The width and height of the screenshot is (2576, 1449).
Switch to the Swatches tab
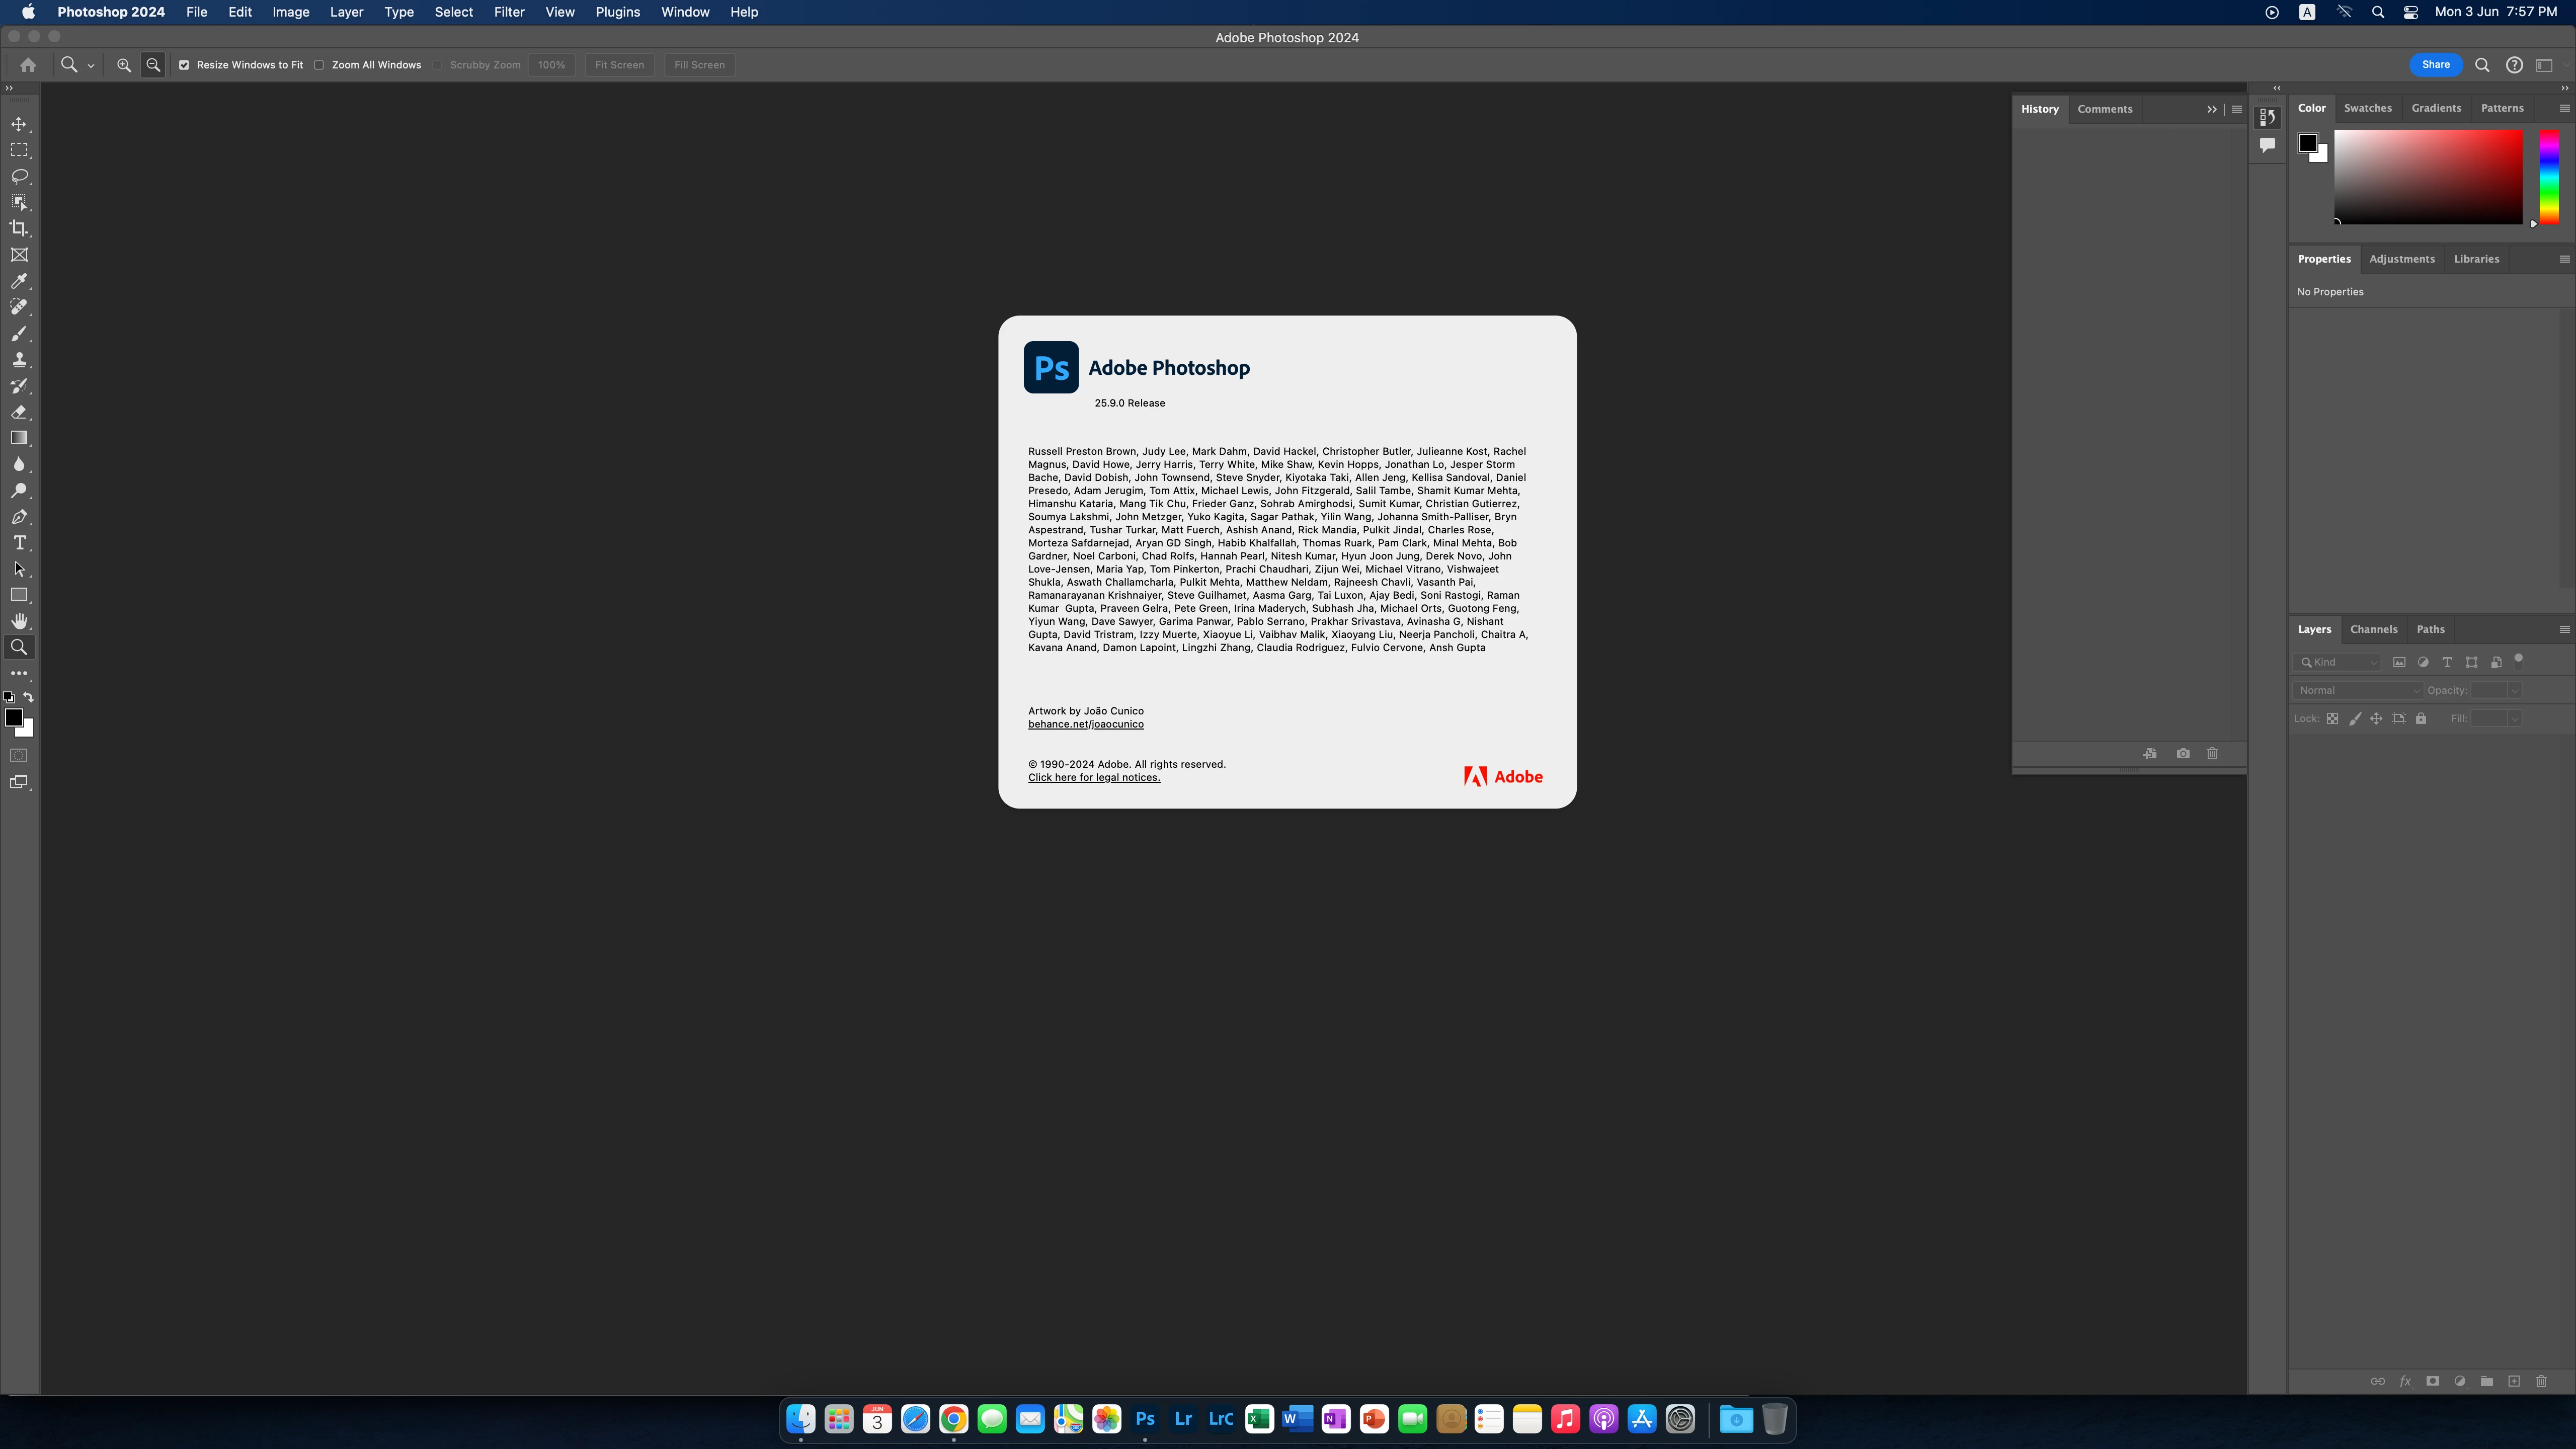pyautogui.click(x=2367, y=108)
